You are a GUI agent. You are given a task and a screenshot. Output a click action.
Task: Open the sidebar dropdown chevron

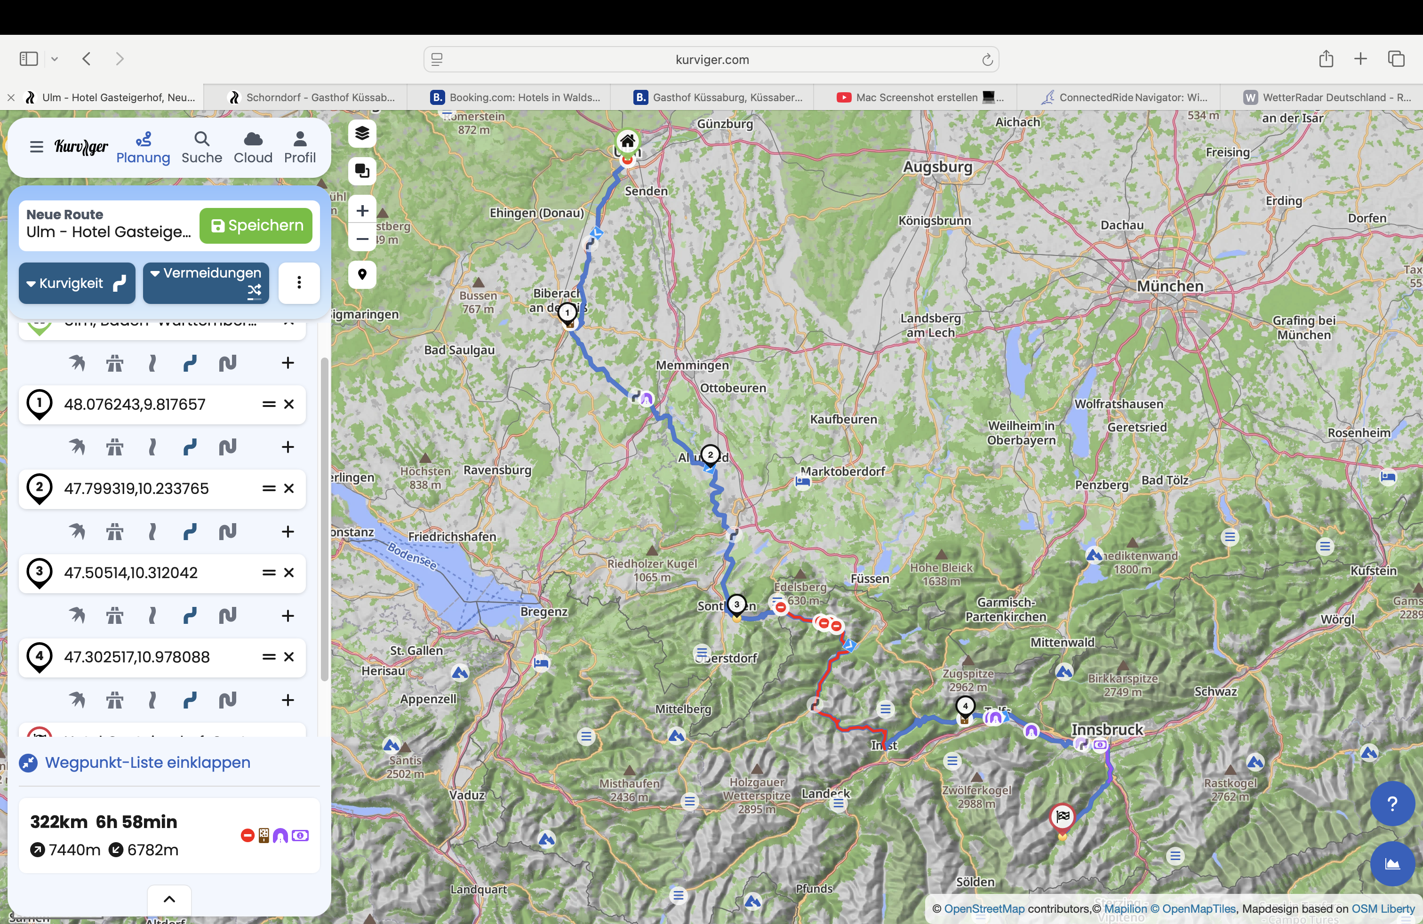coord(55,58)
